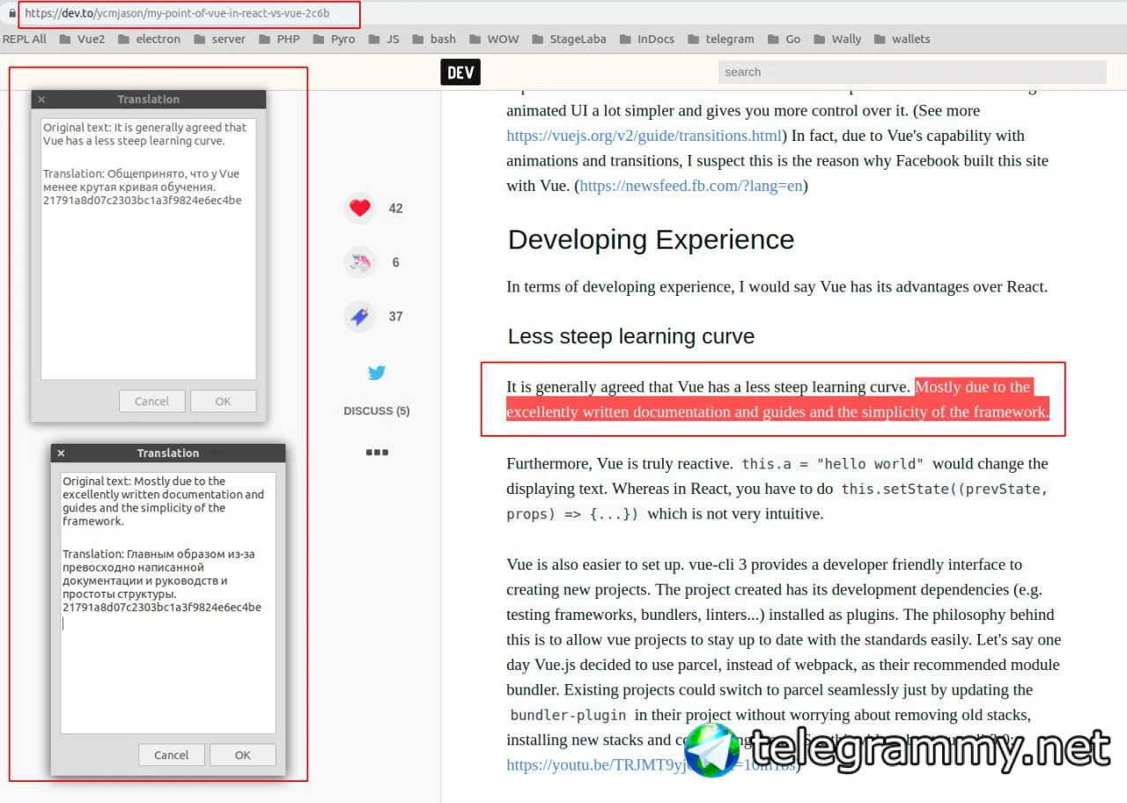Share the article via the Twitter bird icon
Viewport: 1127px width, 803px height.
tap(377, 372)
